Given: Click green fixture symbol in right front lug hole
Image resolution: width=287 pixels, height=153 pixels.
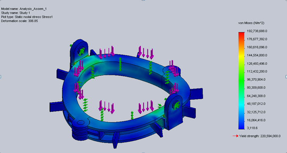Looking at the screenshot, I should click(176, 105).
